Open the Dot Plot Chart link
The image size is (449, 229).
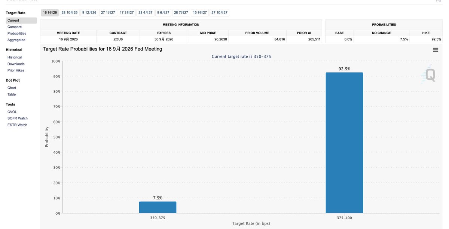tap(12, 88)
